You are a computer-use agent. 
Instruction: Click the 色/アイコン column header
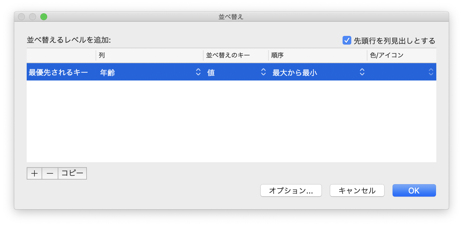[x=402, y=55]
